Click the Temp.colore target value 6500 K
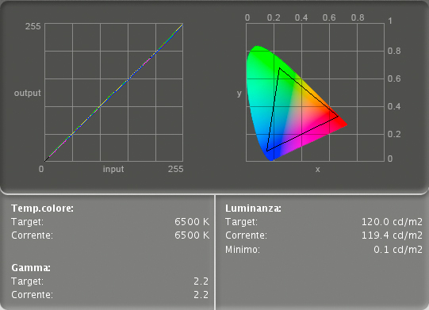This screenshot has width=429, height=310. point(192,222)
